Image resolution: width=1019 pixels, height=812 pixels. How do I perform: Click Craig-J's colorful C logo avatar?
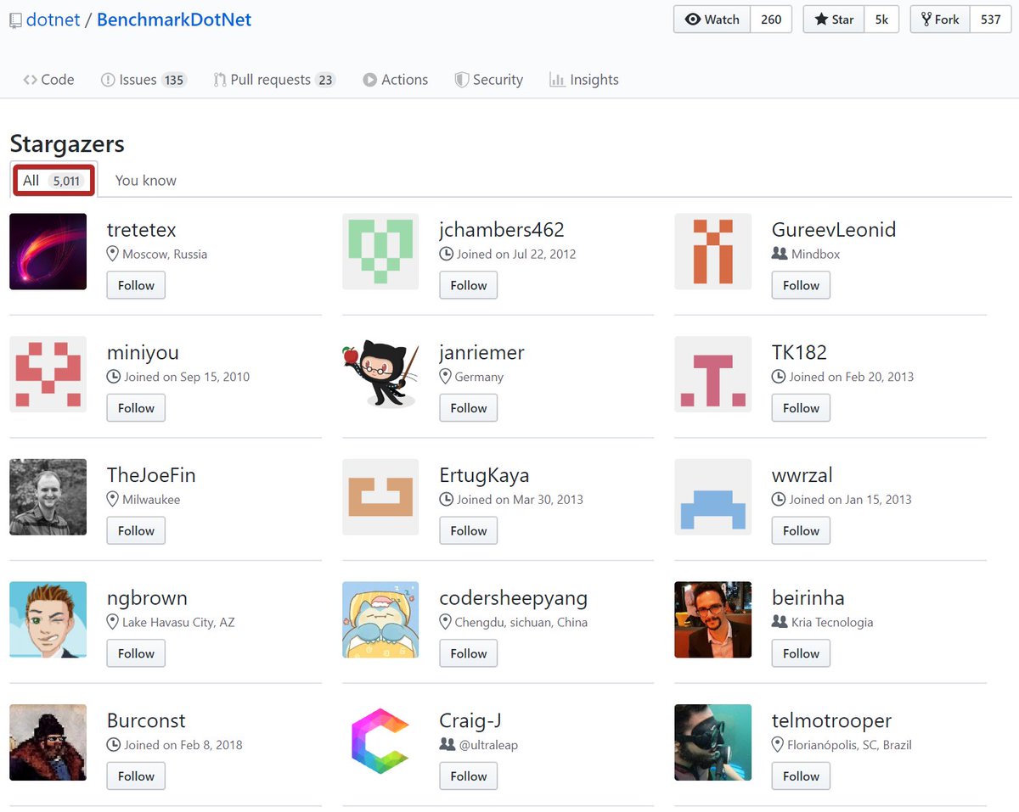380,742
